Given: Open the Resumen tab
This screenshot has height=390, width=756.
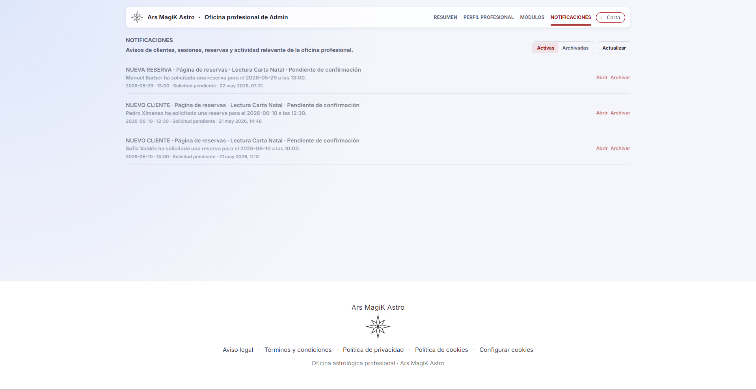Looking at the screenshot, I should [x=445, y=17].
